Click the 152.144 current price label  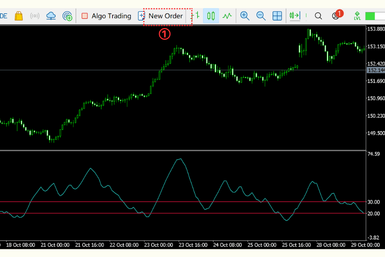376,70
